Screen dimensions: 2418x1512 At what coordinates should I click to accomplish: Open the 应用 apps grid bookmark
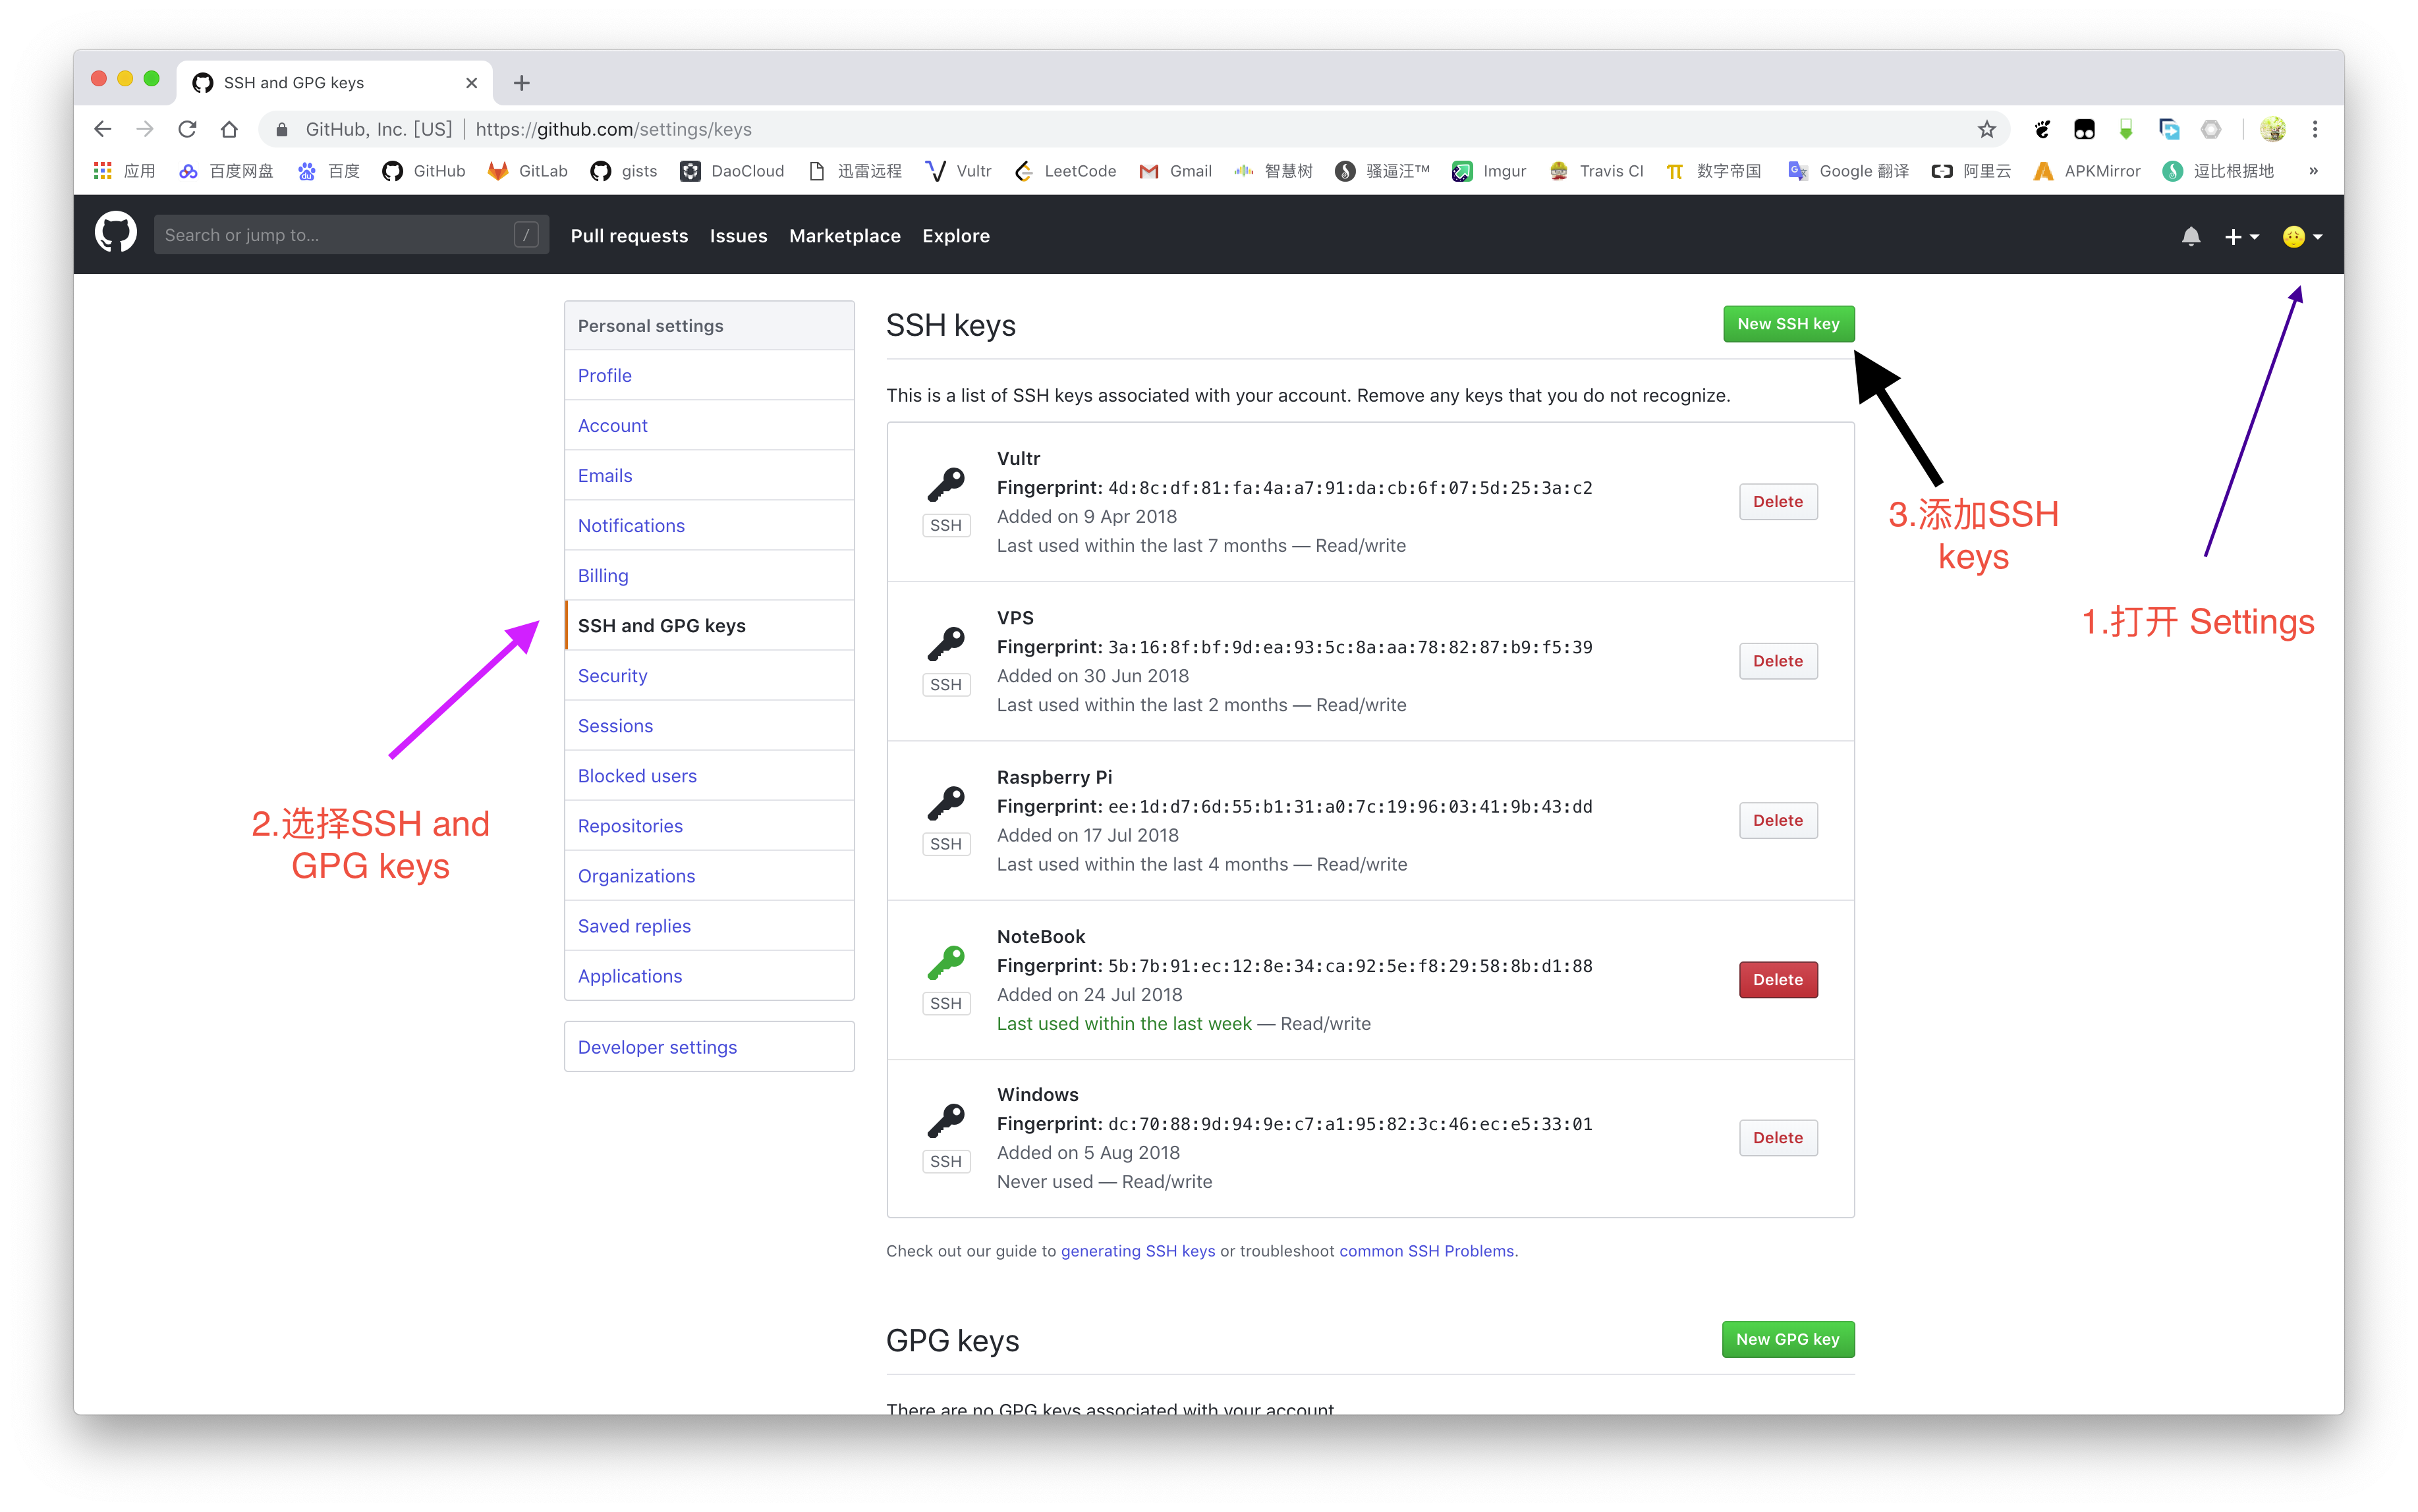[x=124, y=171]
